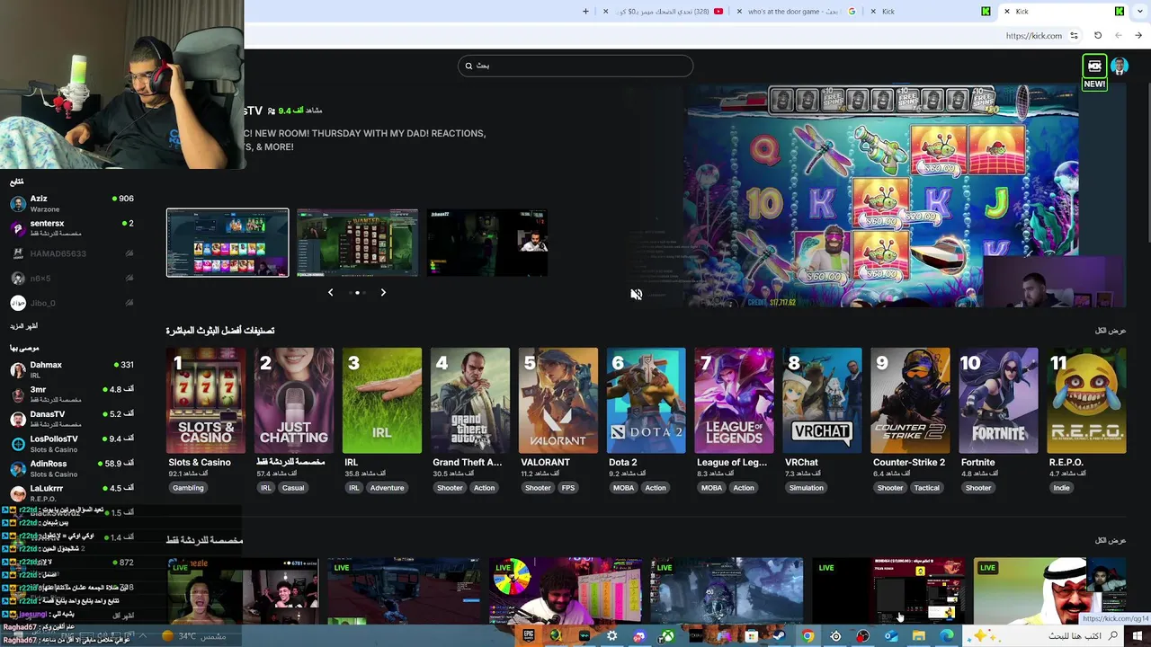Click the Simulation tag under VRChat
This screenshot has height=647, width=1151.
tap(807, 488)
